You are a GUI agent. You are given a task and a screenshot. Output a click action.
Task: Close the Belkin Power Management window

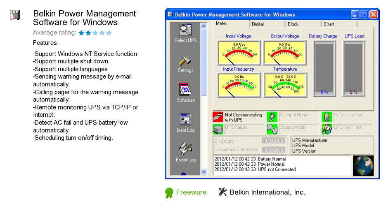click(374, 14)
